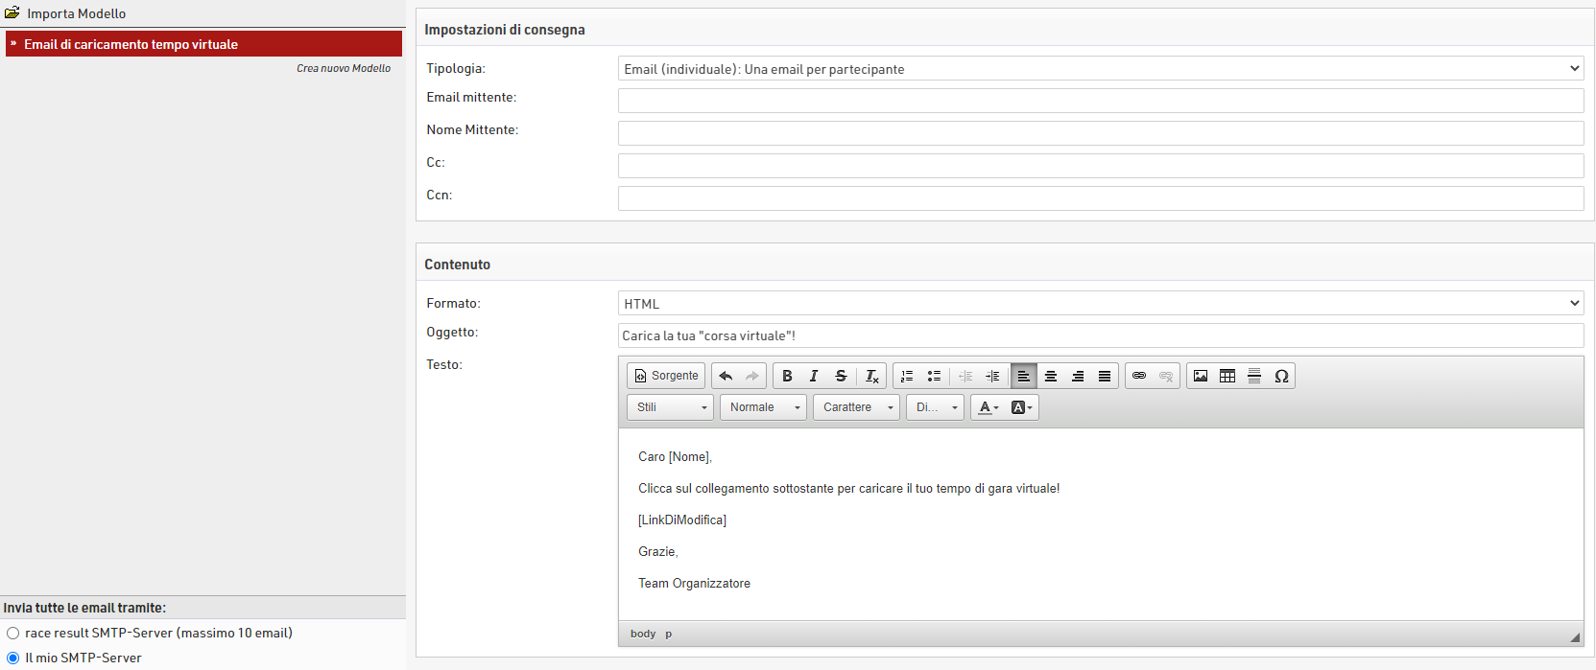
Task: Toggle Sorgente source view
Action: pos(666,376)
